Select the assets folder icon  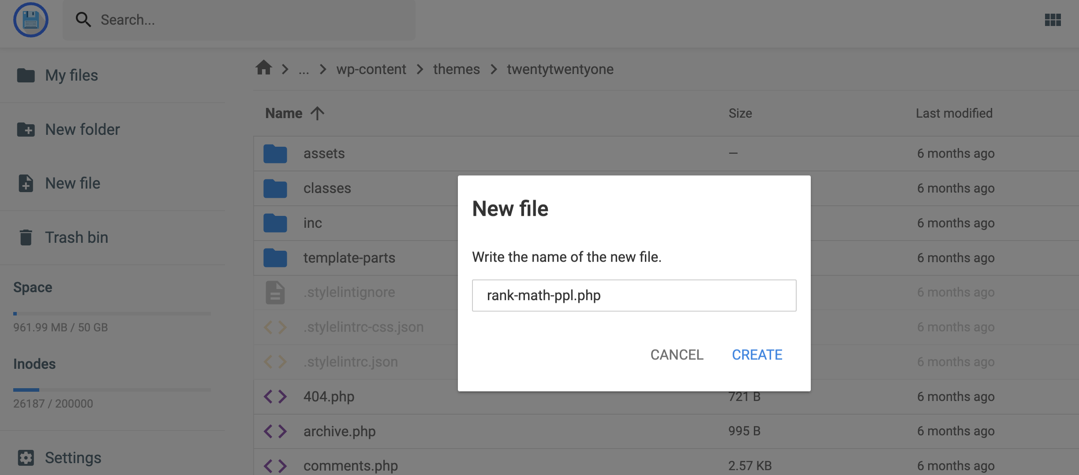(275, 153)
